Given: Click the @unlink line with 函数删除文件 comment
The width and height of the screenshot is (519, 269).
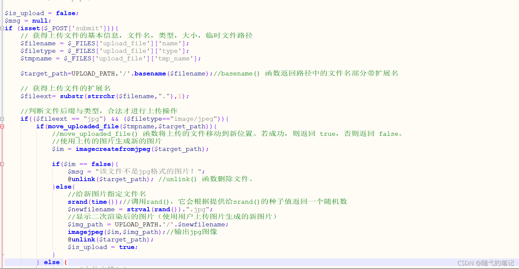Looking at the screenshot, I should (161, 179).
